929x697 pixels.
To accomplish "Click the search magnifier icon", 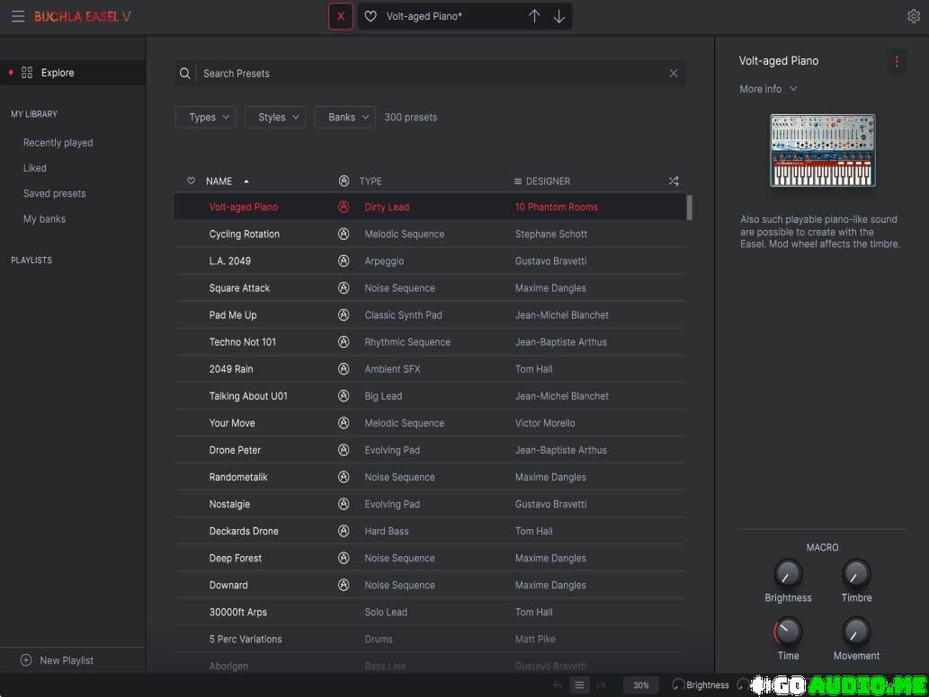I will 185,74.
